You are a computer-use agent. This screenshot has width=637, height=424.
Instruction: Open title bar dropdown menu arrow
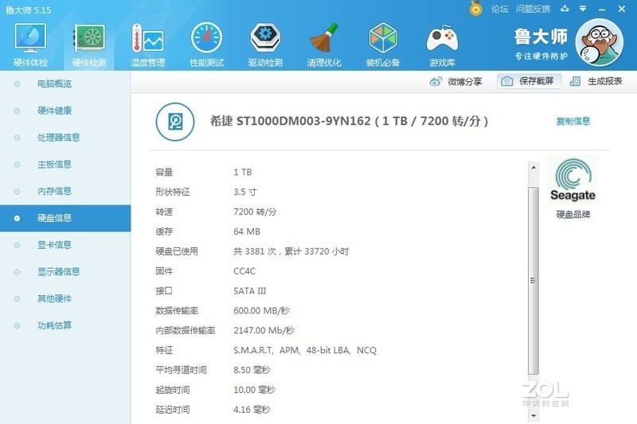pos(583,9)
